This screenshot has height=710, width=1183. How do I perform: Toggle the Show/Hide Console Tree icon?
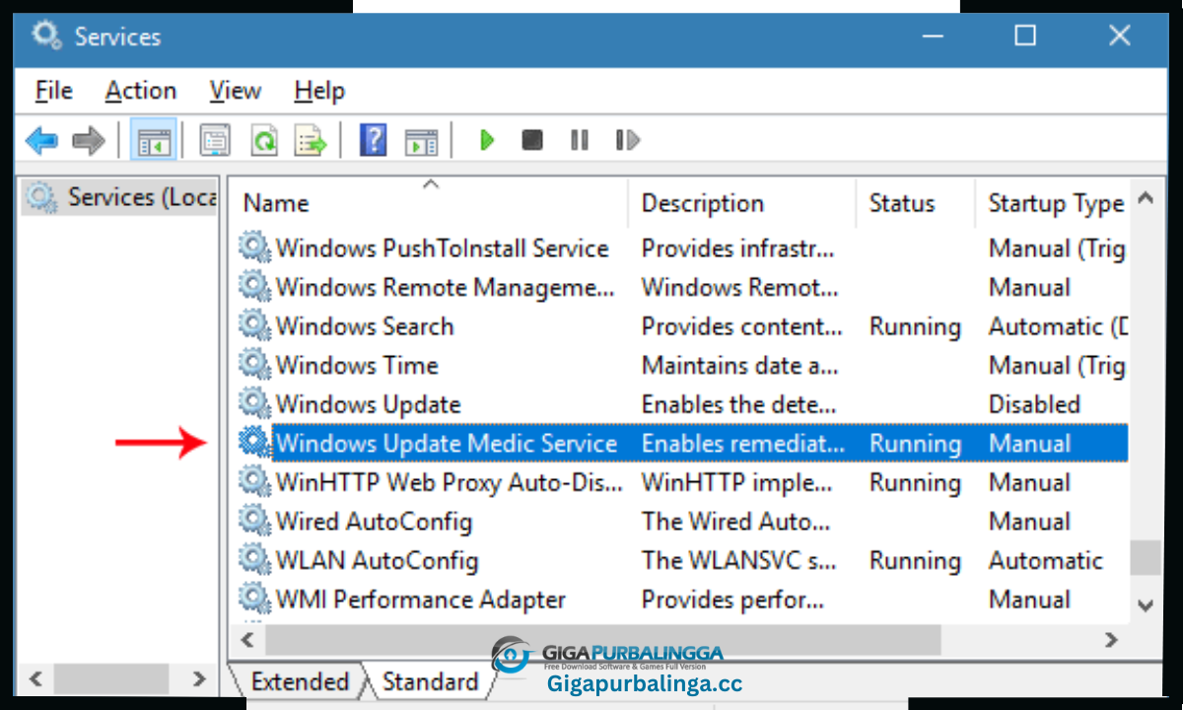coord(154,141)
